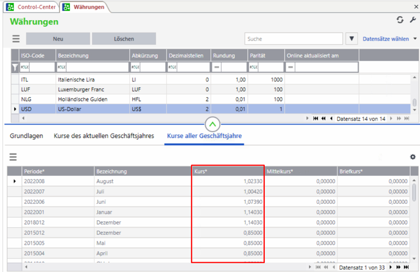Go to next record in Kurse grid navigator

click(x=390, y=267)
